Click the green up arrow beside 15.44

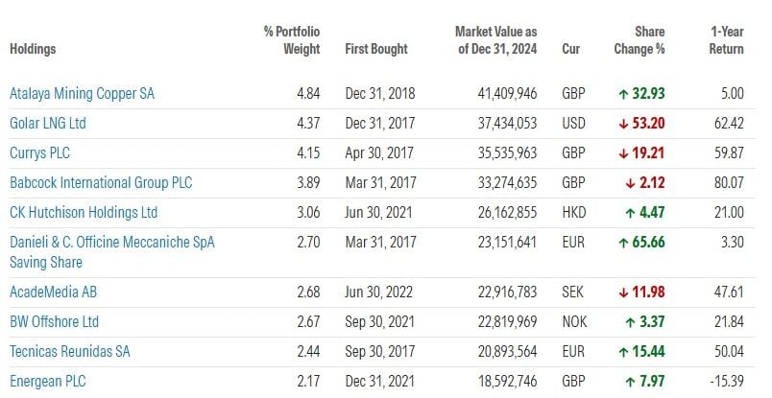[623, 351]
